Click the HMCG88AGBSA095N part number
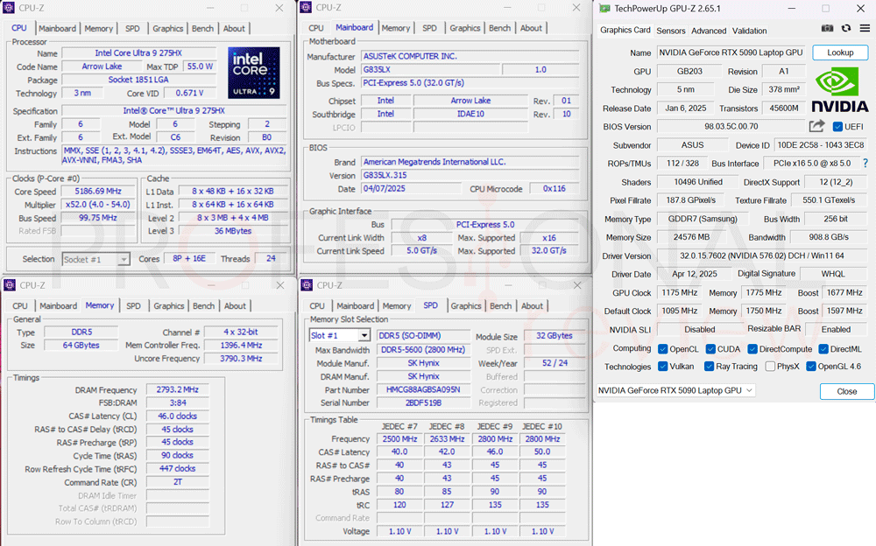This screenshot has width=876, height=546. [x=423, y=389]
